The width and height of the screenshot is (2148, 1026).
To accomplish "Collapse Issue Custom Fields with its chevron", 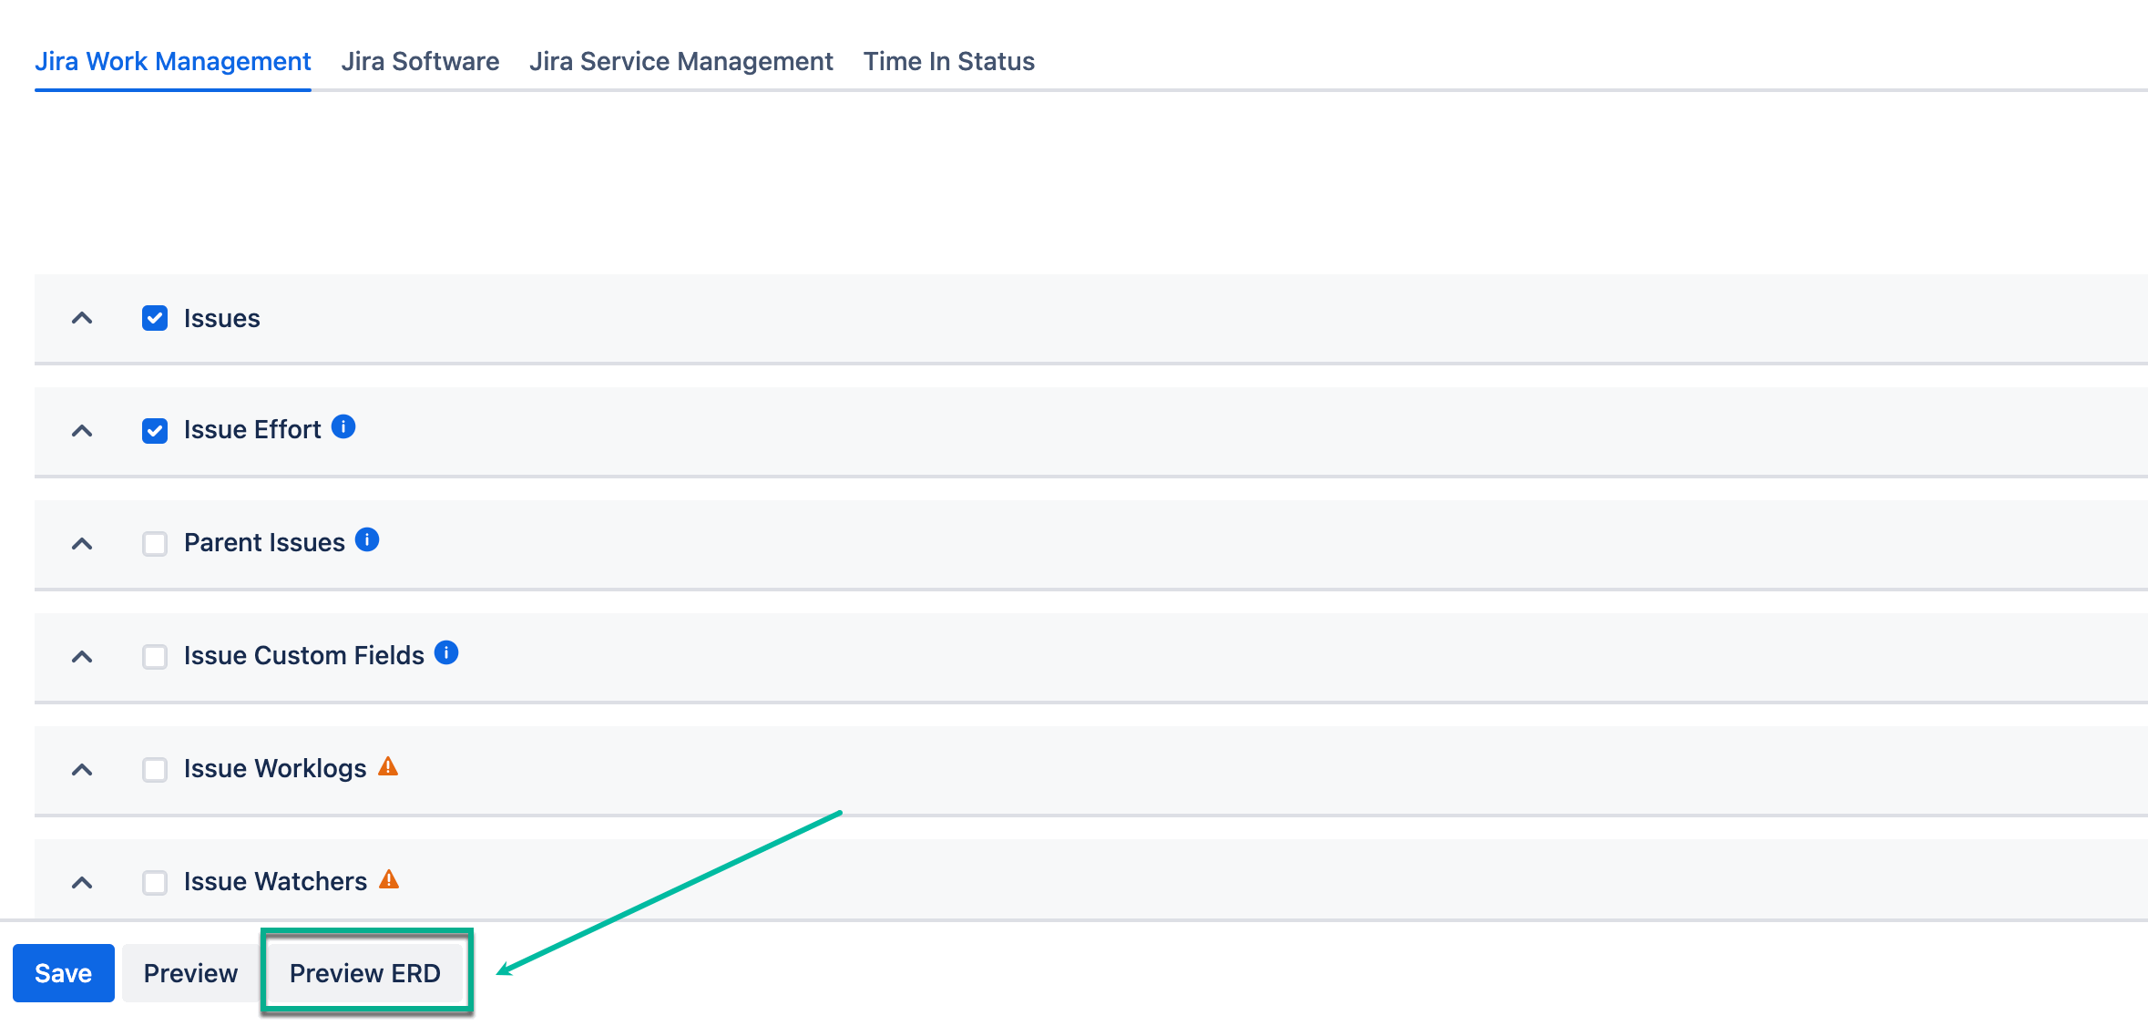I will [82, 657].
